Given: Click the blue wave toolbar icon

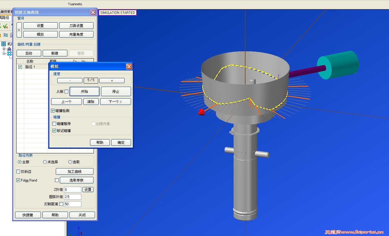Looking at the screenshot, I should [x=6, y=35].
